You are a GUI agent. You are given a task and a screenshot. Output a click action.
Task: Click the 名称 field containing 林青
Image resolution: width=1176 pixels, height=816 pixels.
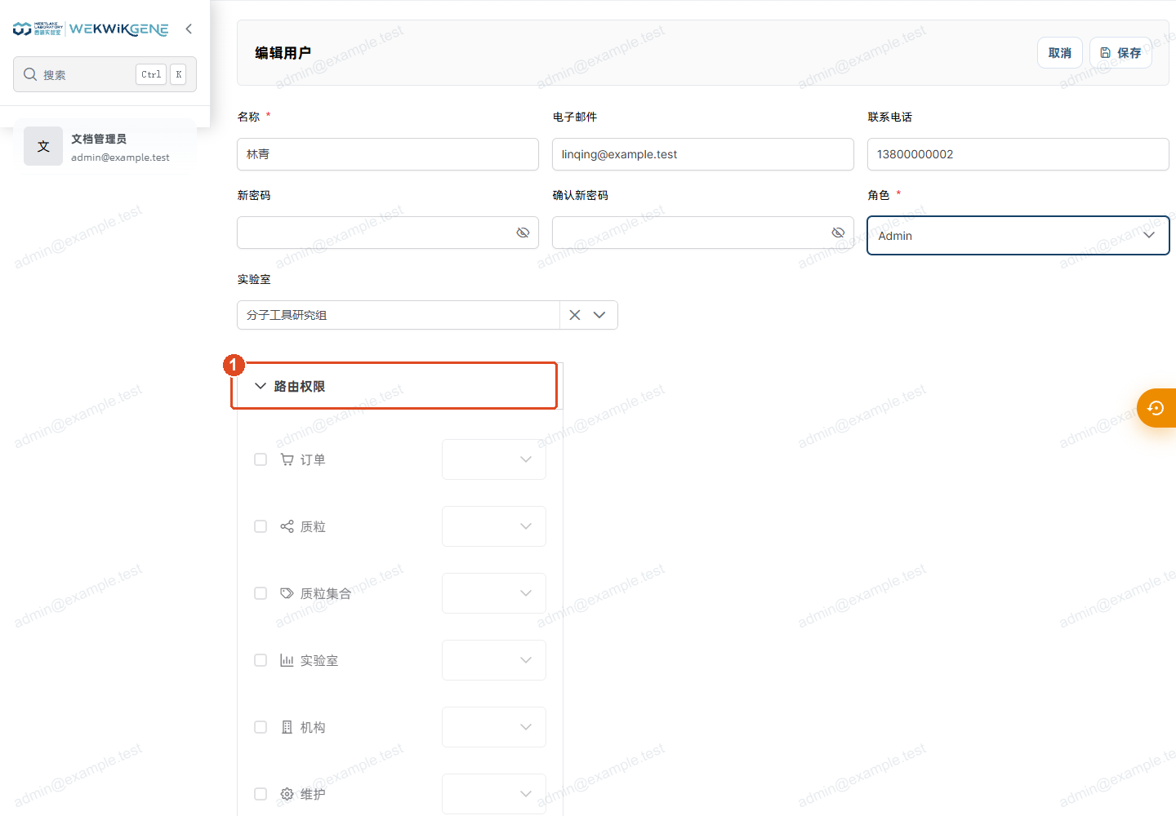pos(388,154)
